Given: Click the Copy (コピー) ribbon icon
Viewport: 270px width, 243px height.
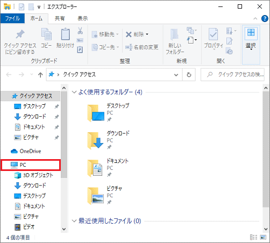Looking at the screenshot, I should tap(46, 34).
